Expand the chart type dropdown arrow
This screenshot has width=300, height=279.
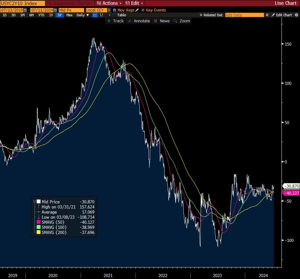pyautogui.click(x=109, y=15)
